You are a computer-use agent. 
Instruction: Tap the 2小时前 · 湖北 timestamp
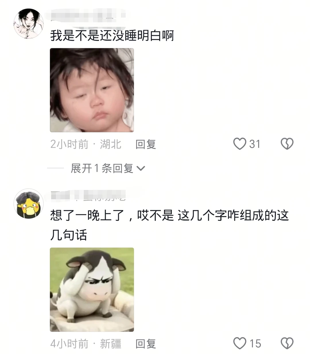tap(86, 144)
